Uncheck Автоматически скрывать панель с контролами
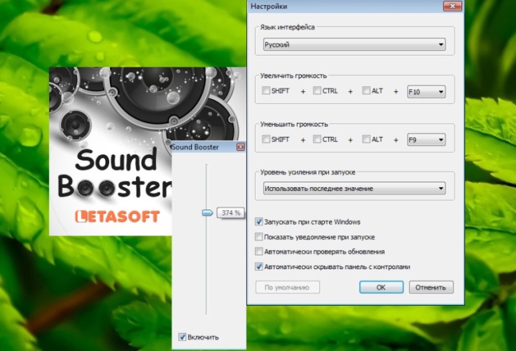 click(259, 266)
